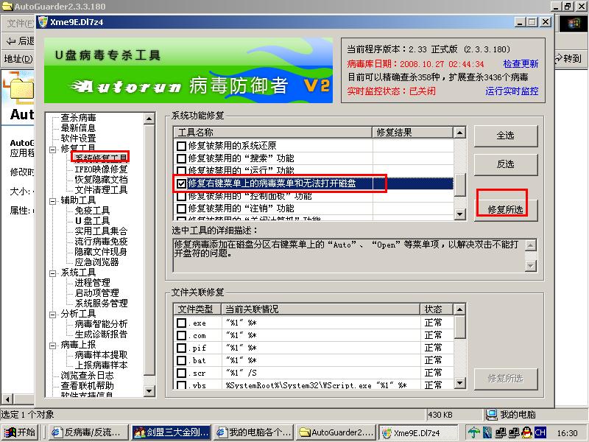Click the CH input language indicator
Image resolution: width=589 pixels, height=442 pixels.
(x=540, y=432)
